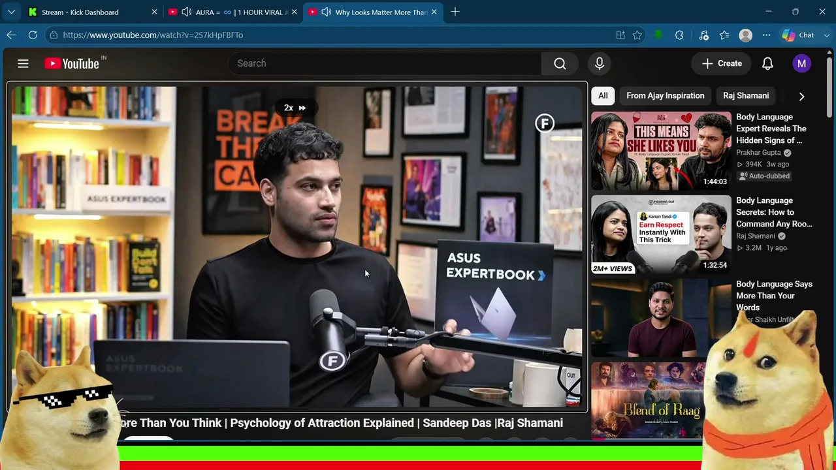The width and height of the screenshot is (836, 470).
Task: Close the AURA 1 HOUR VIRAL tab
Action: click(294, 12)
